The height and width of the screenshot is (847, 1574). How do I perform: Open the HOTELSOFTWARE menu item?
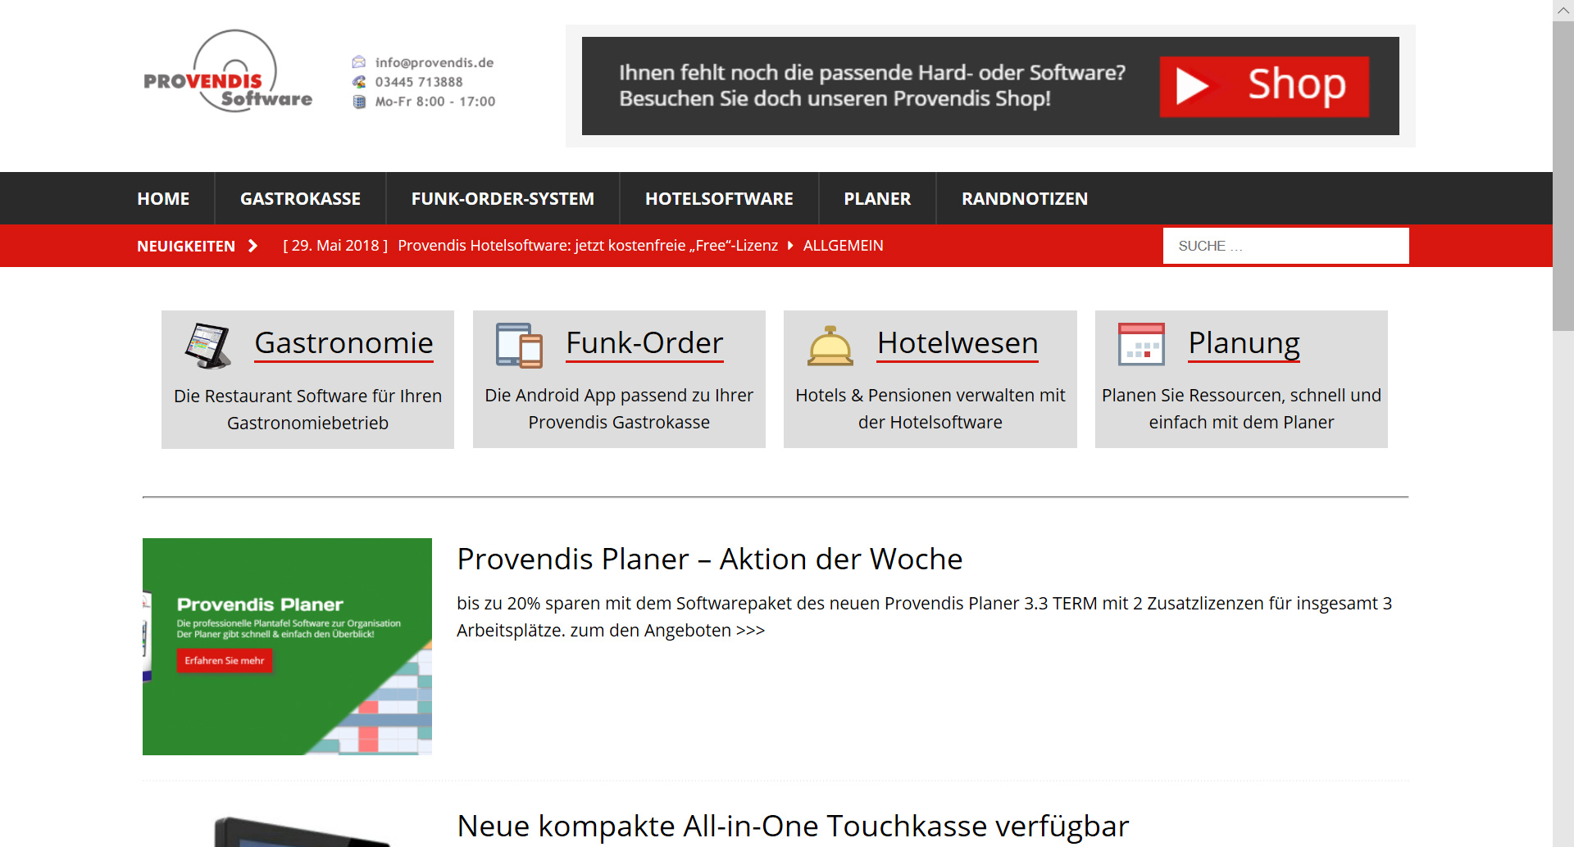point(719,198)
